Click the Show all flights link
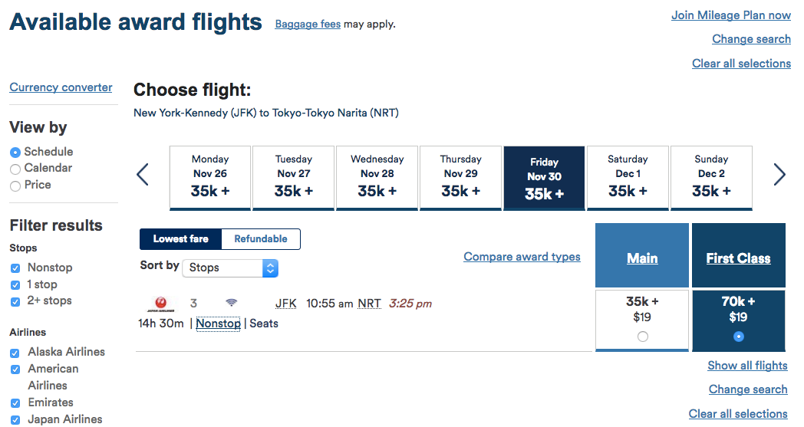 (747, 366)
